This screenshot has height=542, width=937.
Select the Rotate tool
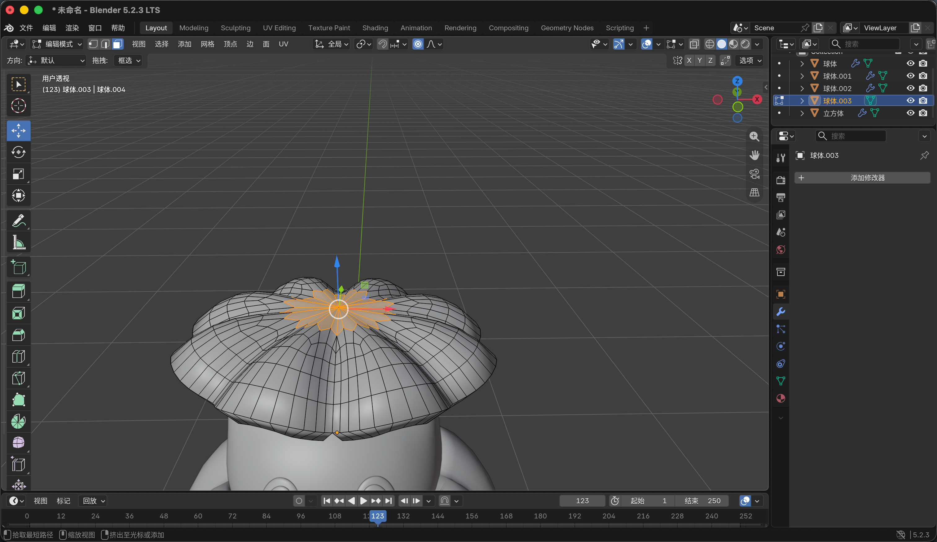pyautogui.click(x=18, y=152)
